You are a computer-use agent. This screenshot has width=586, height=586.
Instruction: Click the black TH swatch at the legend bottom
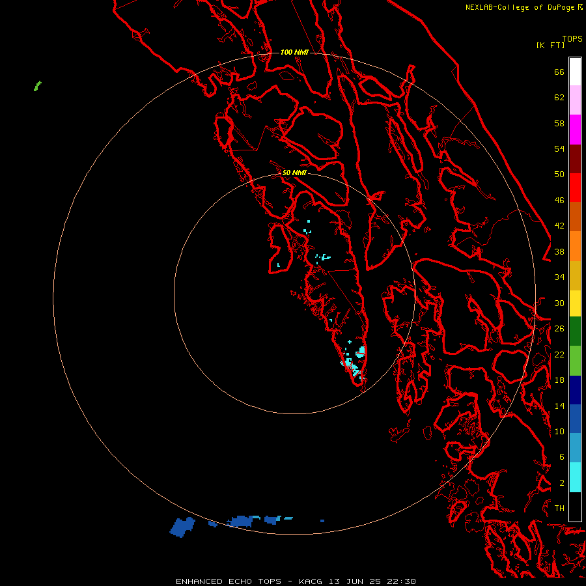coord(575,507)
